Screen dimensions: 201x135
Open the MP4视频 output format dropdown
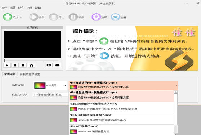[x=65, y=85]
